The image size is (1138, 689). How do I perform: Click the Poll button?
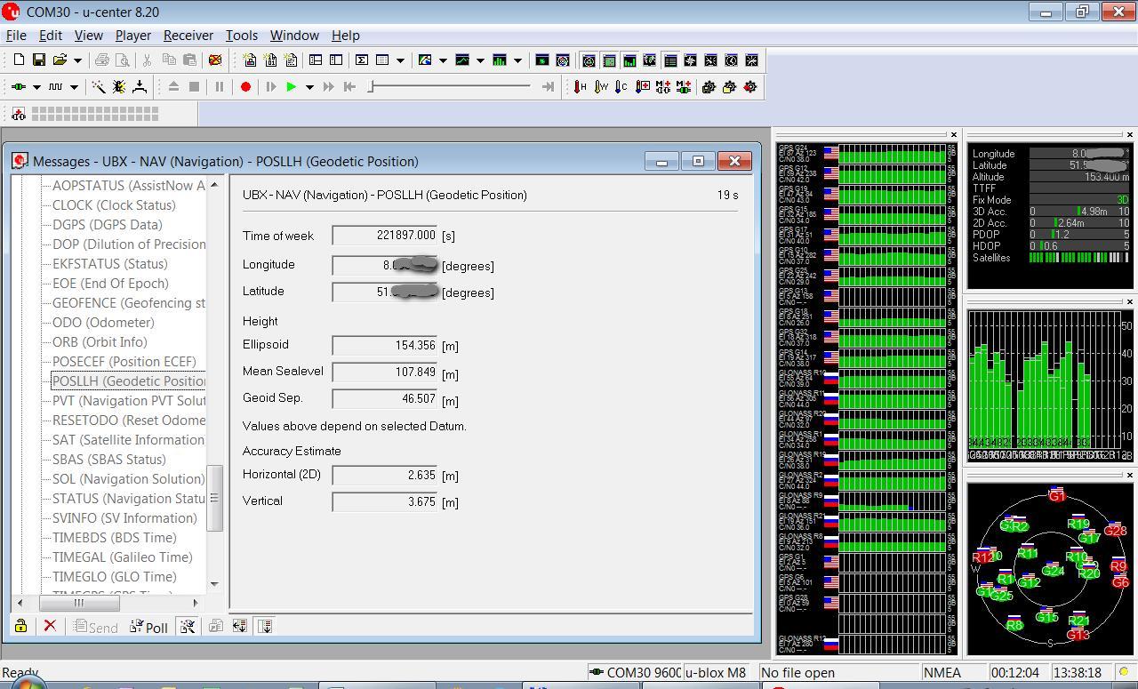point(149,627)
